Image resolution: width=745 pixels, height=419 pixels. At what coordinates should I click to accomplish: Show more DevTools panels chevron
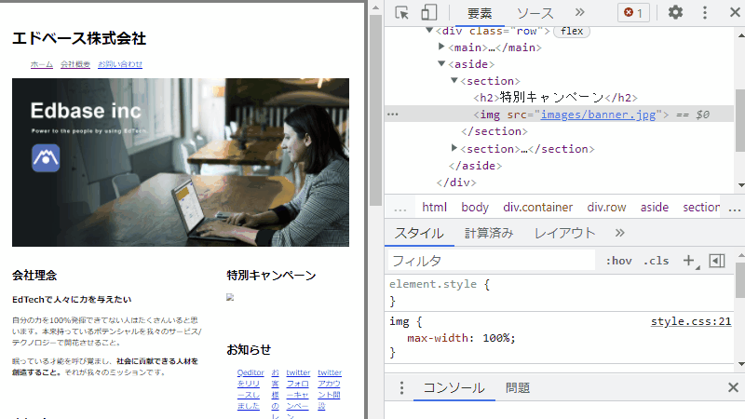579,12
